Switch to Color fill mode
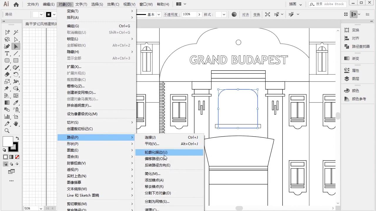The width and height of the screenshot is (376, 211). pos(6,157)
